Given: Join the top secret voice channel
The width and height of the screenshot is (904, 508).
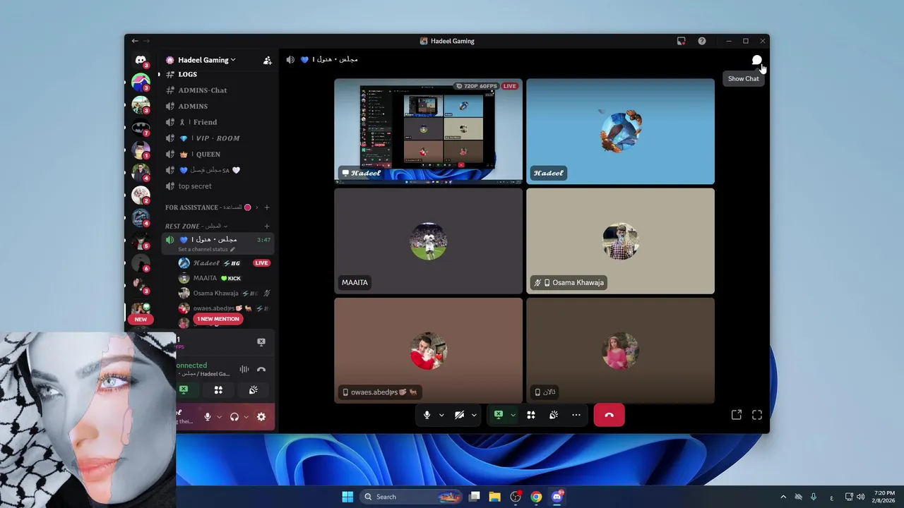Looking at the screenshot, I should tap(218, 186).
